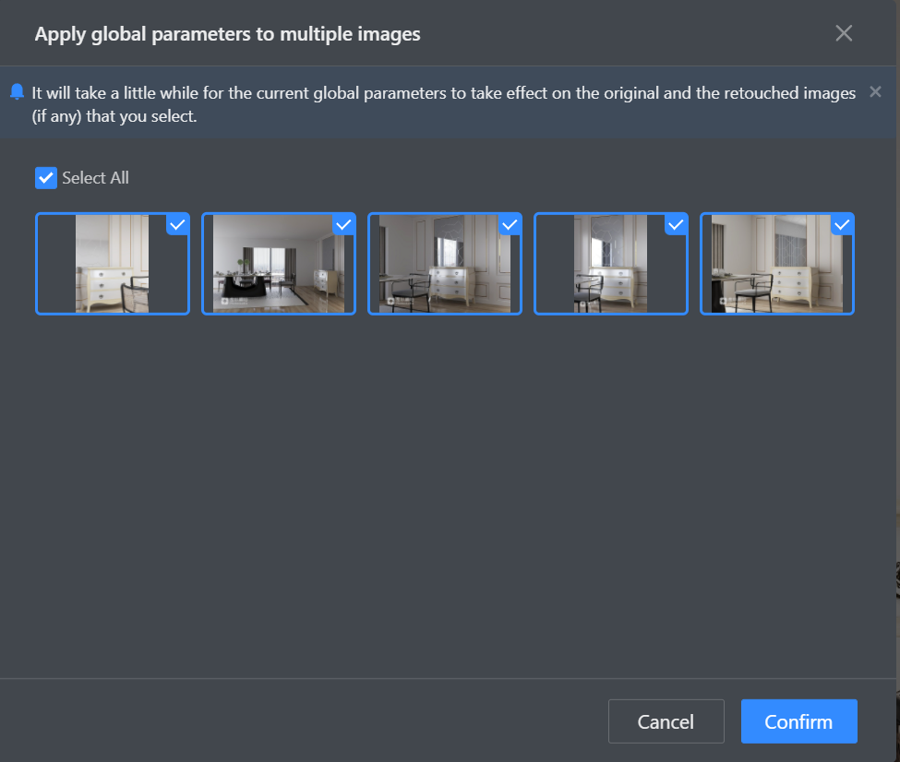This screenshot has height=762, width=900.
Task: Uncheck the checkmark badge on first thumbnail
Action: tap(178, 224)
